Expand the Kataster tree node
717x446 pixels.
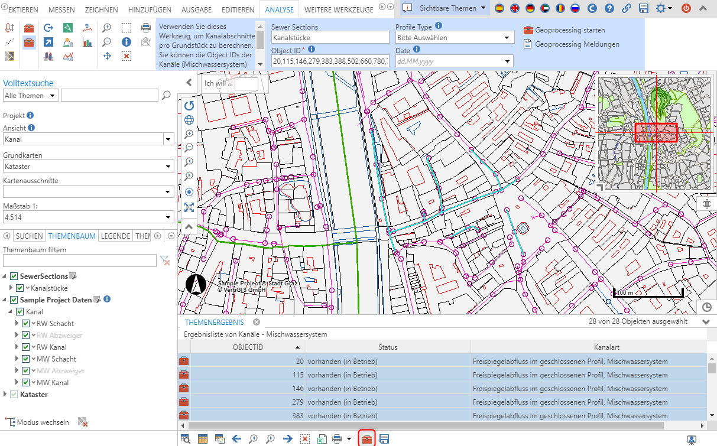[x=5, y=395]
